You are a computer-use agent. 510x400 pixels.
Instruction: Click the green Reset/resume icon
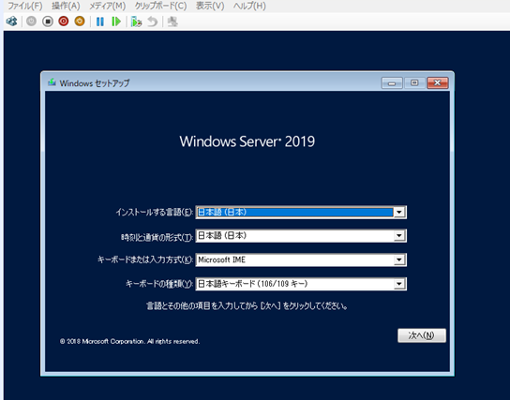[116, 22]
